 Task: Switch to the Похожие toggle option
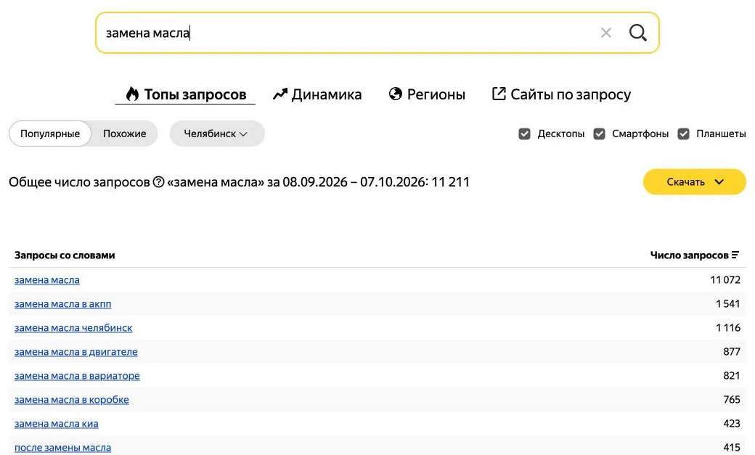coord(124,134)
